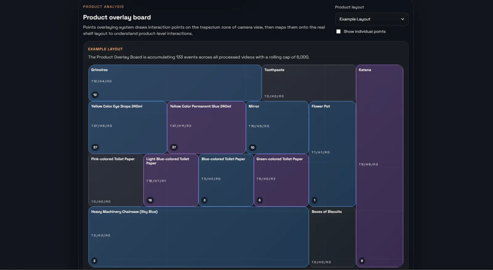Click the Light Blue-colored Toilet Paper label
Screen dimensions: 493x270
coord(168,161)
